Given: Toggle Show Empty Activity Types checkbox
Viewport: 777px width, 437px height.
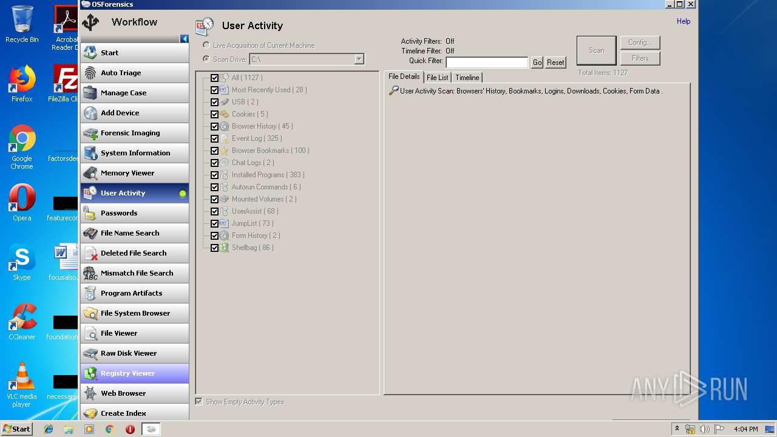Looking at the screenshot, I should (x=198, y=402).
